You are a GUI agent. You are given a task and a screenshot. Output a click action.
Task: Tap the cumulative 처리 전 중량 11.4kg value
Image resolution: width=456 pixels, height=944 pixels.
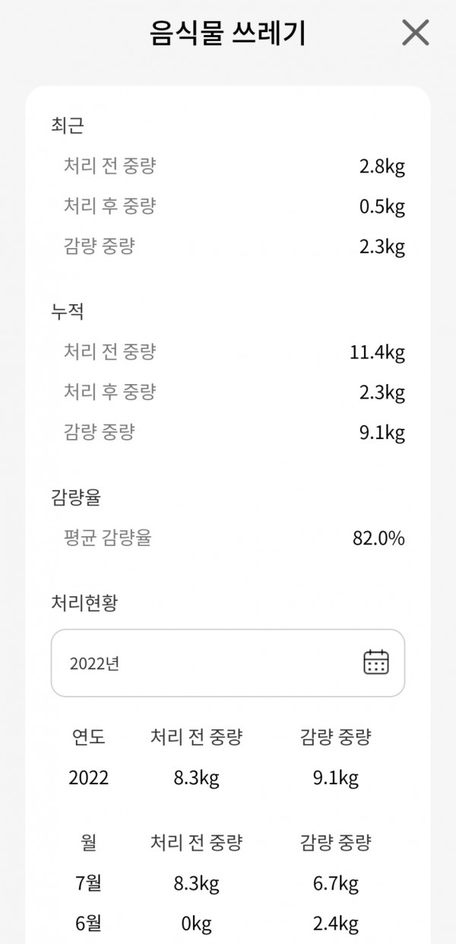point(378,352)
